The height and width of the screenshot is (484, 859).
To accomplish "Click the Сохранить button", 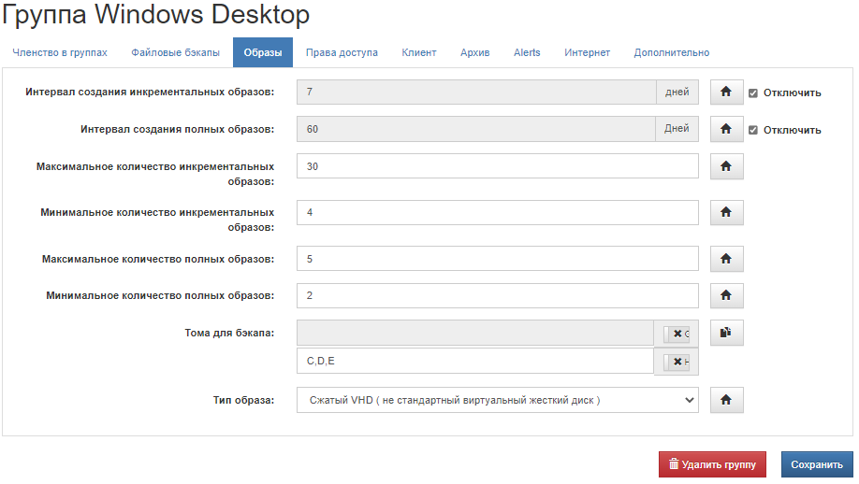I will coord(817,464).
